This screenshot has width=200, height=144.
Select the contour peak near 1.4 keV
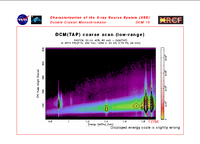point(107,108)
